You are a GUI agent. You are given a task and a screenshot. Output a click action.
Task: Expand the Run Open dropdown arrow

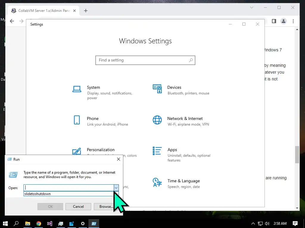pyautogui.click(x=116, y=188)
